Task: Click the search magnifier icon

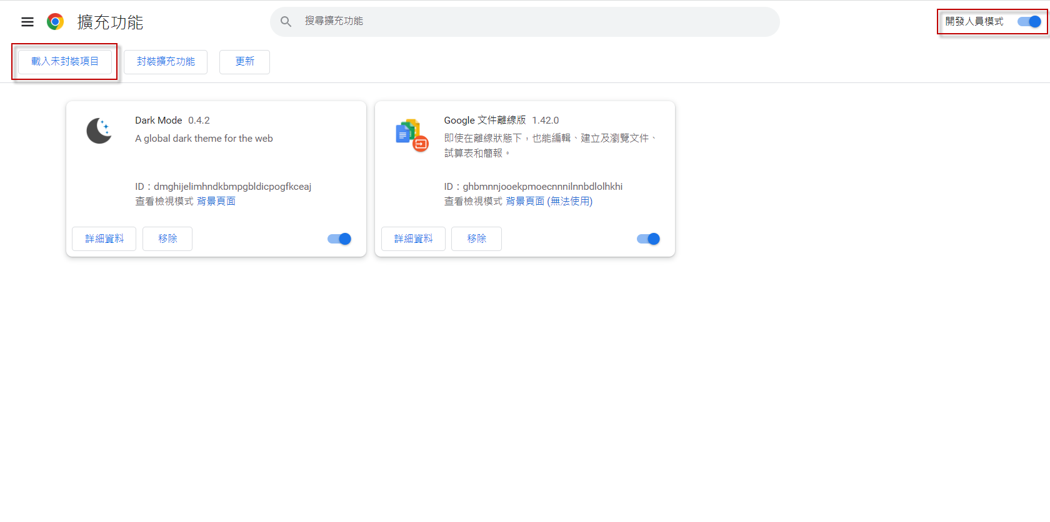Action: pyautogui.click(x=286, y=22)
